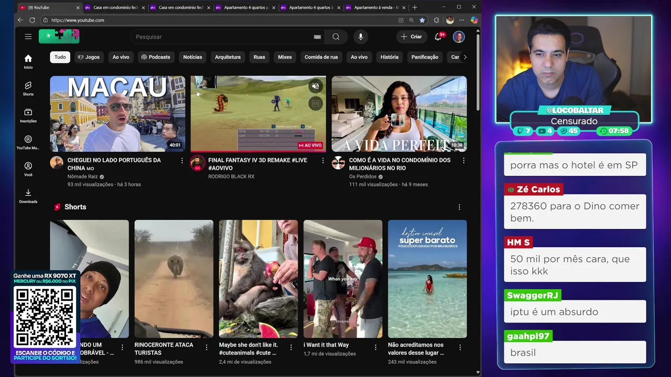Select the Comida de rua filter chip
The width and height of the screenshot is (671, 377).
pos(321,57)
